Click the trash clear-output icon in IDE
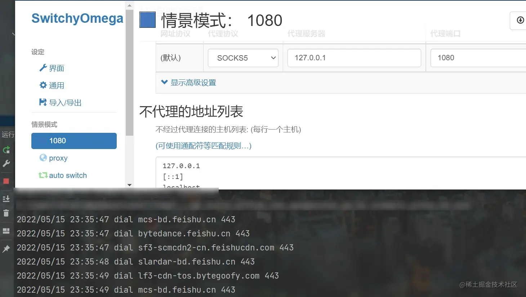Screen dimensions: 526x297 click(6, 213)
